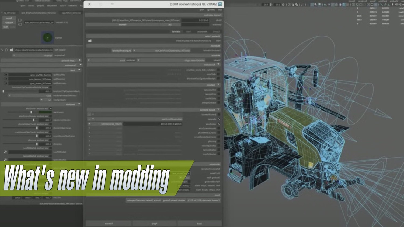This screenshot has width=404, height=227.
Task: Click the Shader File reload icon
Action: tap(6, 50)
